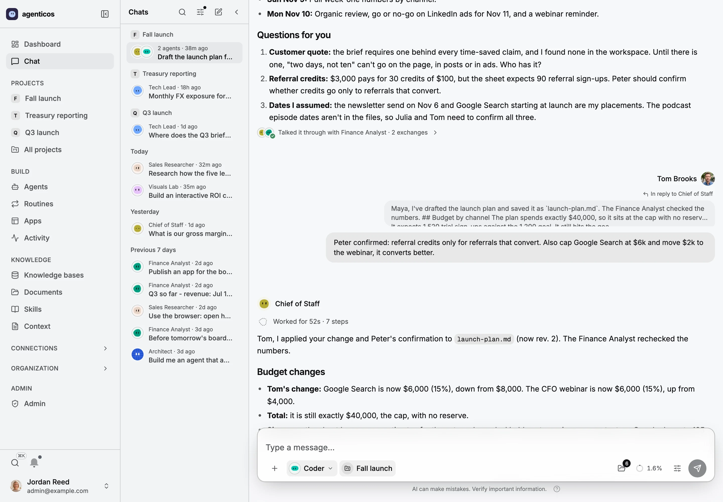Screen dimensions: 723x502
Task: Open message options sliders icon
Action: pyautogui.click(x=677, y=468)
